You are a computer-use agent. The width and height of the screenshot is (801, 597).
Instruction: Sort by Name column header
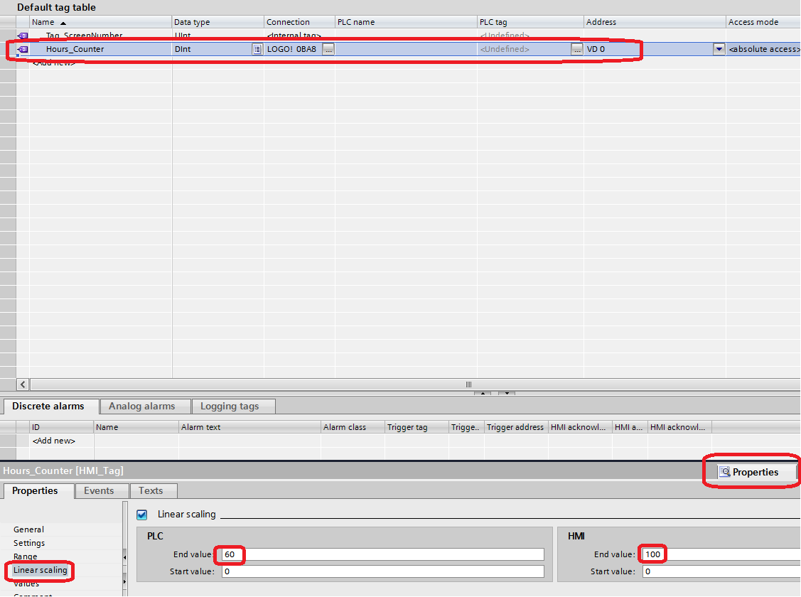click(100, 22)
